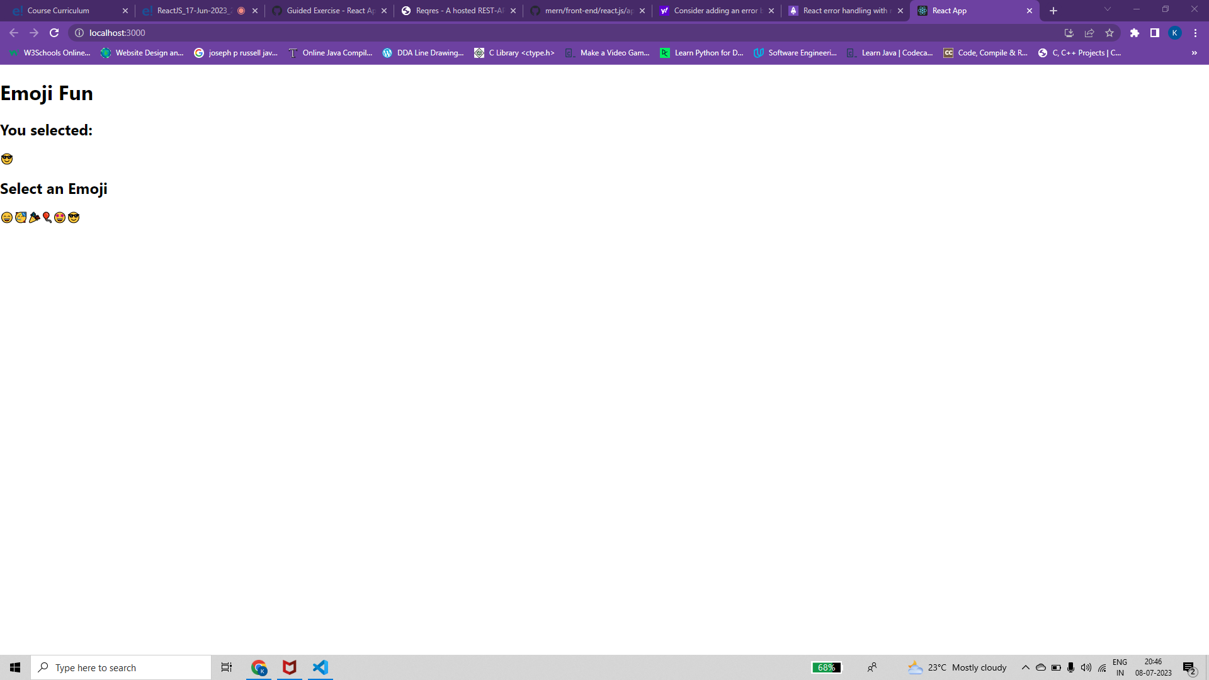Switch to the Course Curriculum tab
1209x680 pixels.
click(59, 11)
